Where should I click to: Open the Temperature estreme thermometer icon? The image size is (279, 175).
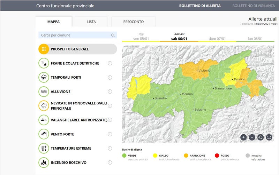point(44,148)
